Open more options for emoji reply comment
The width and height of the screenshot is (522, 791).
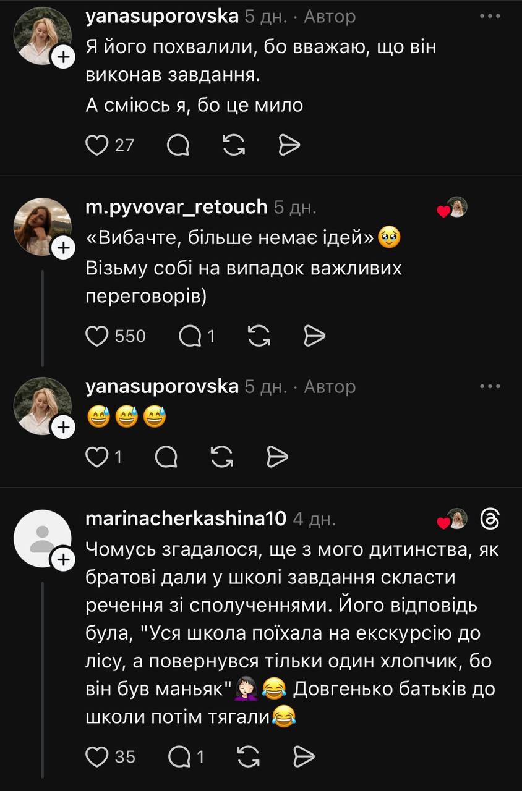490,386
